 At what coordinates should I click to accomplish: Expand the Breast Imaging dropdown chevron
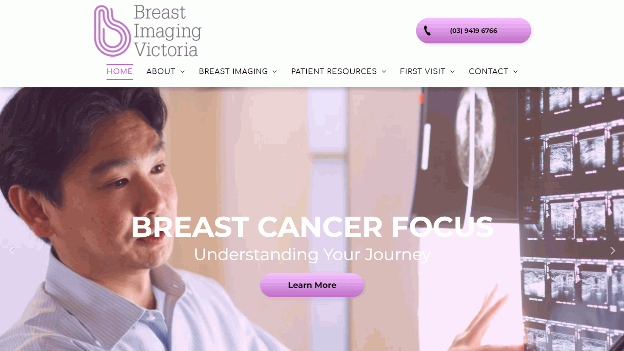(275, 72)
